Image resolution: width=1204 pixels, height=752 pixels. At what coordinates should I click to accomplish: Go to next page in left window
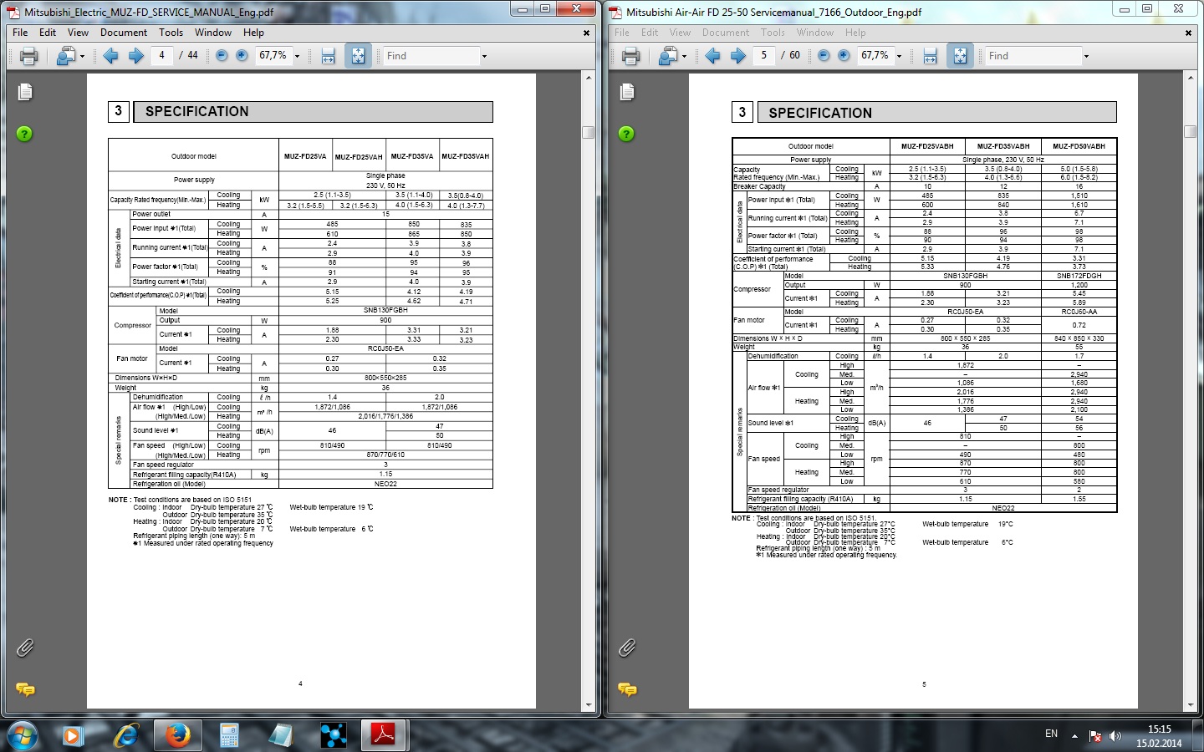(x=135, y=56)
